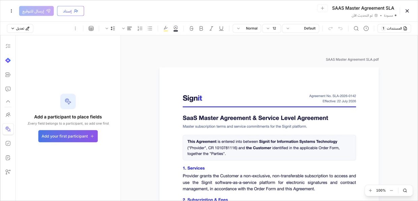Choose the text font color tool
This screenshot has height=201, width=418.
[x=176, y=29]
